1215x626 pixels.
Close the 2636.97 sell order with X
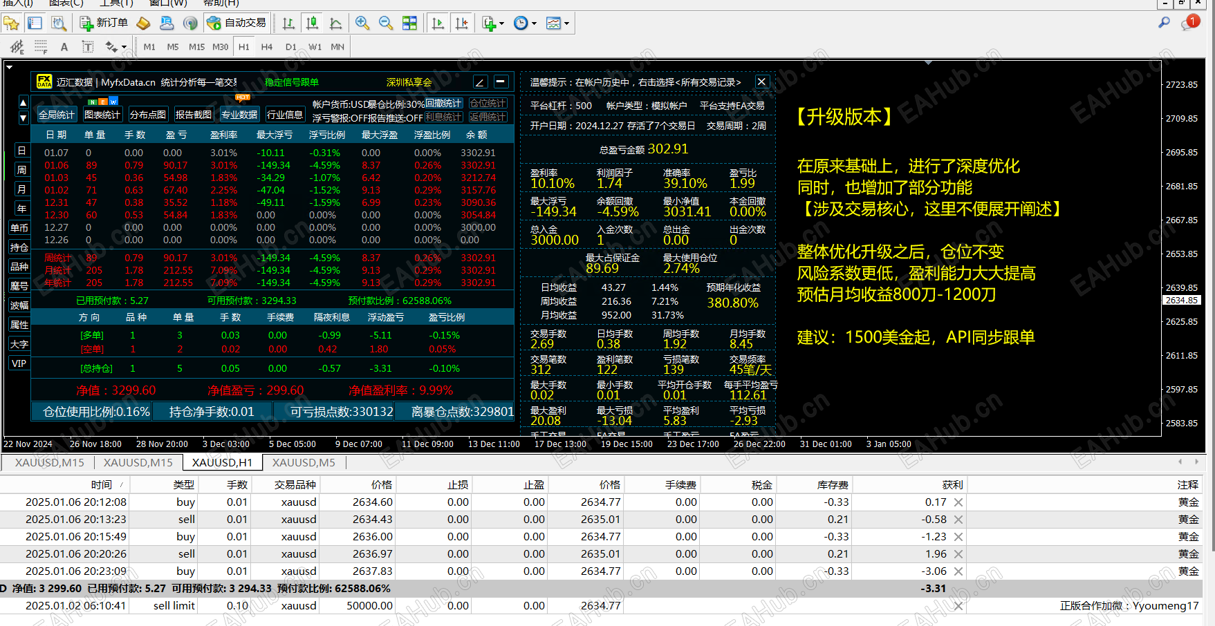958,554
